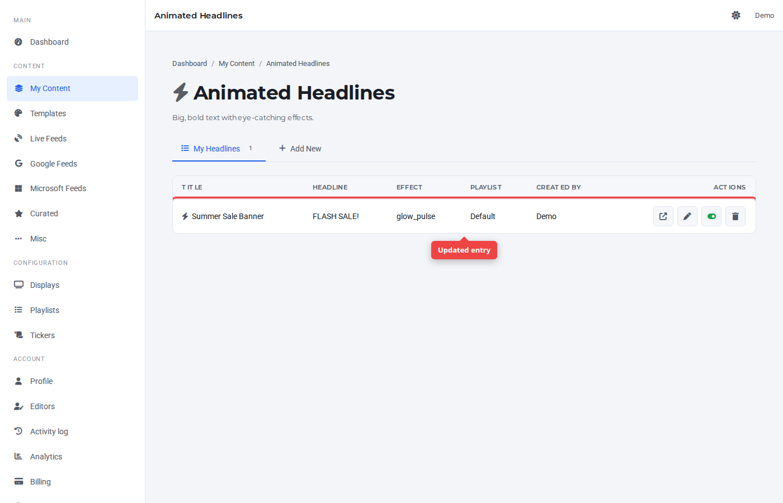Click the PLAYLIST column header
This screenshot has height=503, width=783.
(x=486, y=187)
